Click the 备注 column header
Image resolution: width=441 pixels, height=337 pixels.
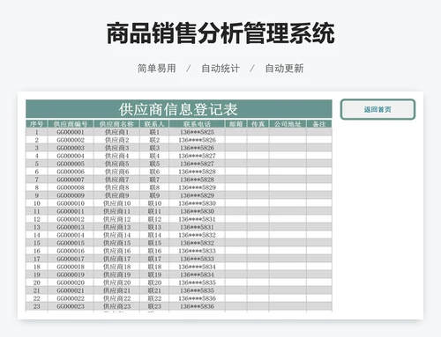click(319, 124)
